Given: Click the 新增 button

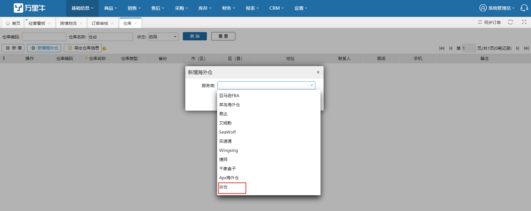Looking at the screenshot, I should point(13,48).
